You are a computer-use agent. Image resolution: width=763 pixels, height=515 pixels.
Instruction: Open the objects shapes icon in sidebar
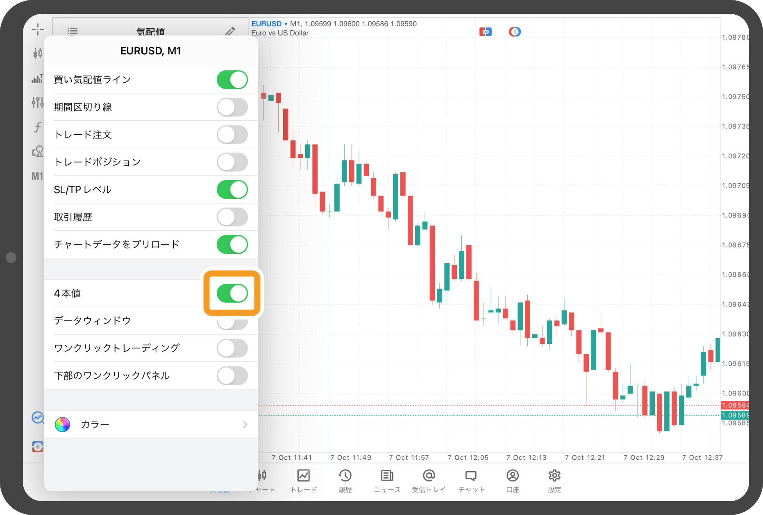tap(38, 151)
